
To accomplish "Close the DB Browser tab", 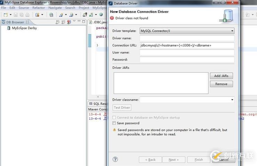I will 27,22.
